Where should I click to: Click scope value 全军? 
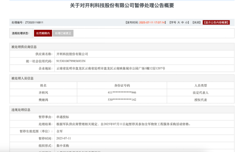(59, 131)
